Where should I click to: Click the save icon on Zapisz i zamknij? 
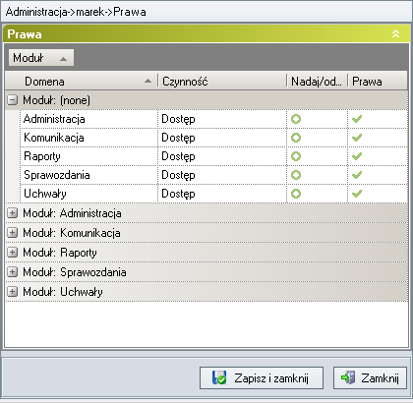(219, 377)
